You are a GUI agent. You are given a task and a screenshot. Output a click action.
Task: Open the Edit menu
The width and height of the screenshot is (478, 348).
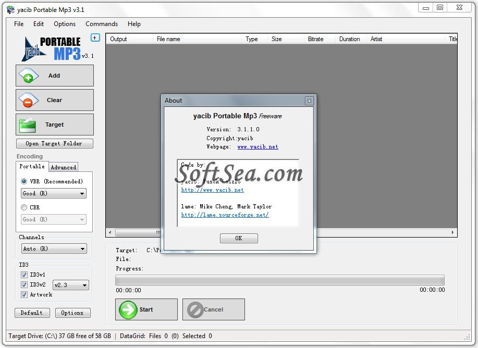(x=39, y=24)
